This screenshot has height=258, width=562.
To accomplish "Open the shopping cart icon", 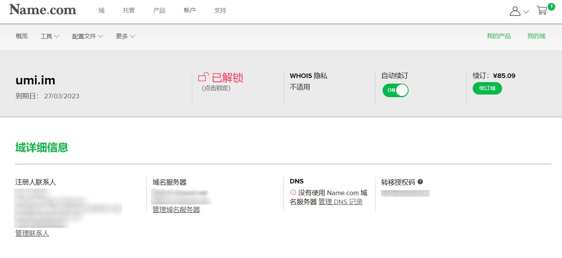I will click(542, 11).
